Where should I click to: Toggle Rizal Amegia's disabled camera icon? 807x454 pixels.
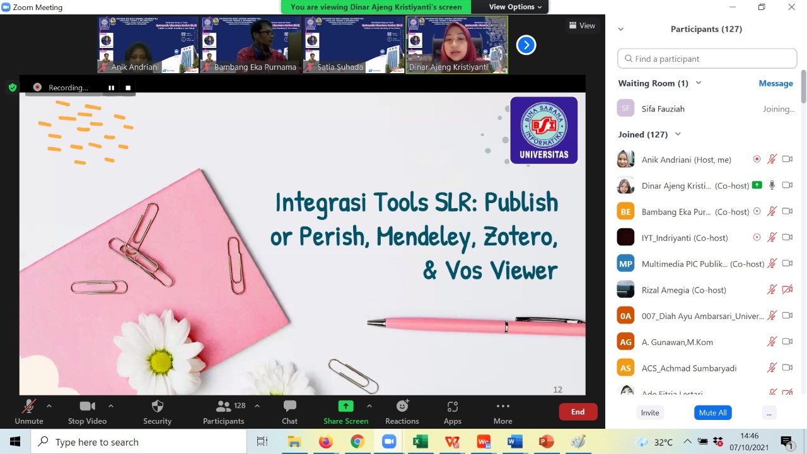tap(787, 290)
